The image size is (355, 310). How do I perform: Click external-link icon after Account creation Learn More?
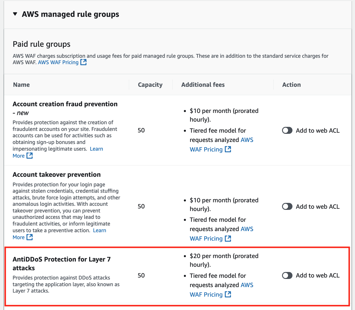[30, 156]
